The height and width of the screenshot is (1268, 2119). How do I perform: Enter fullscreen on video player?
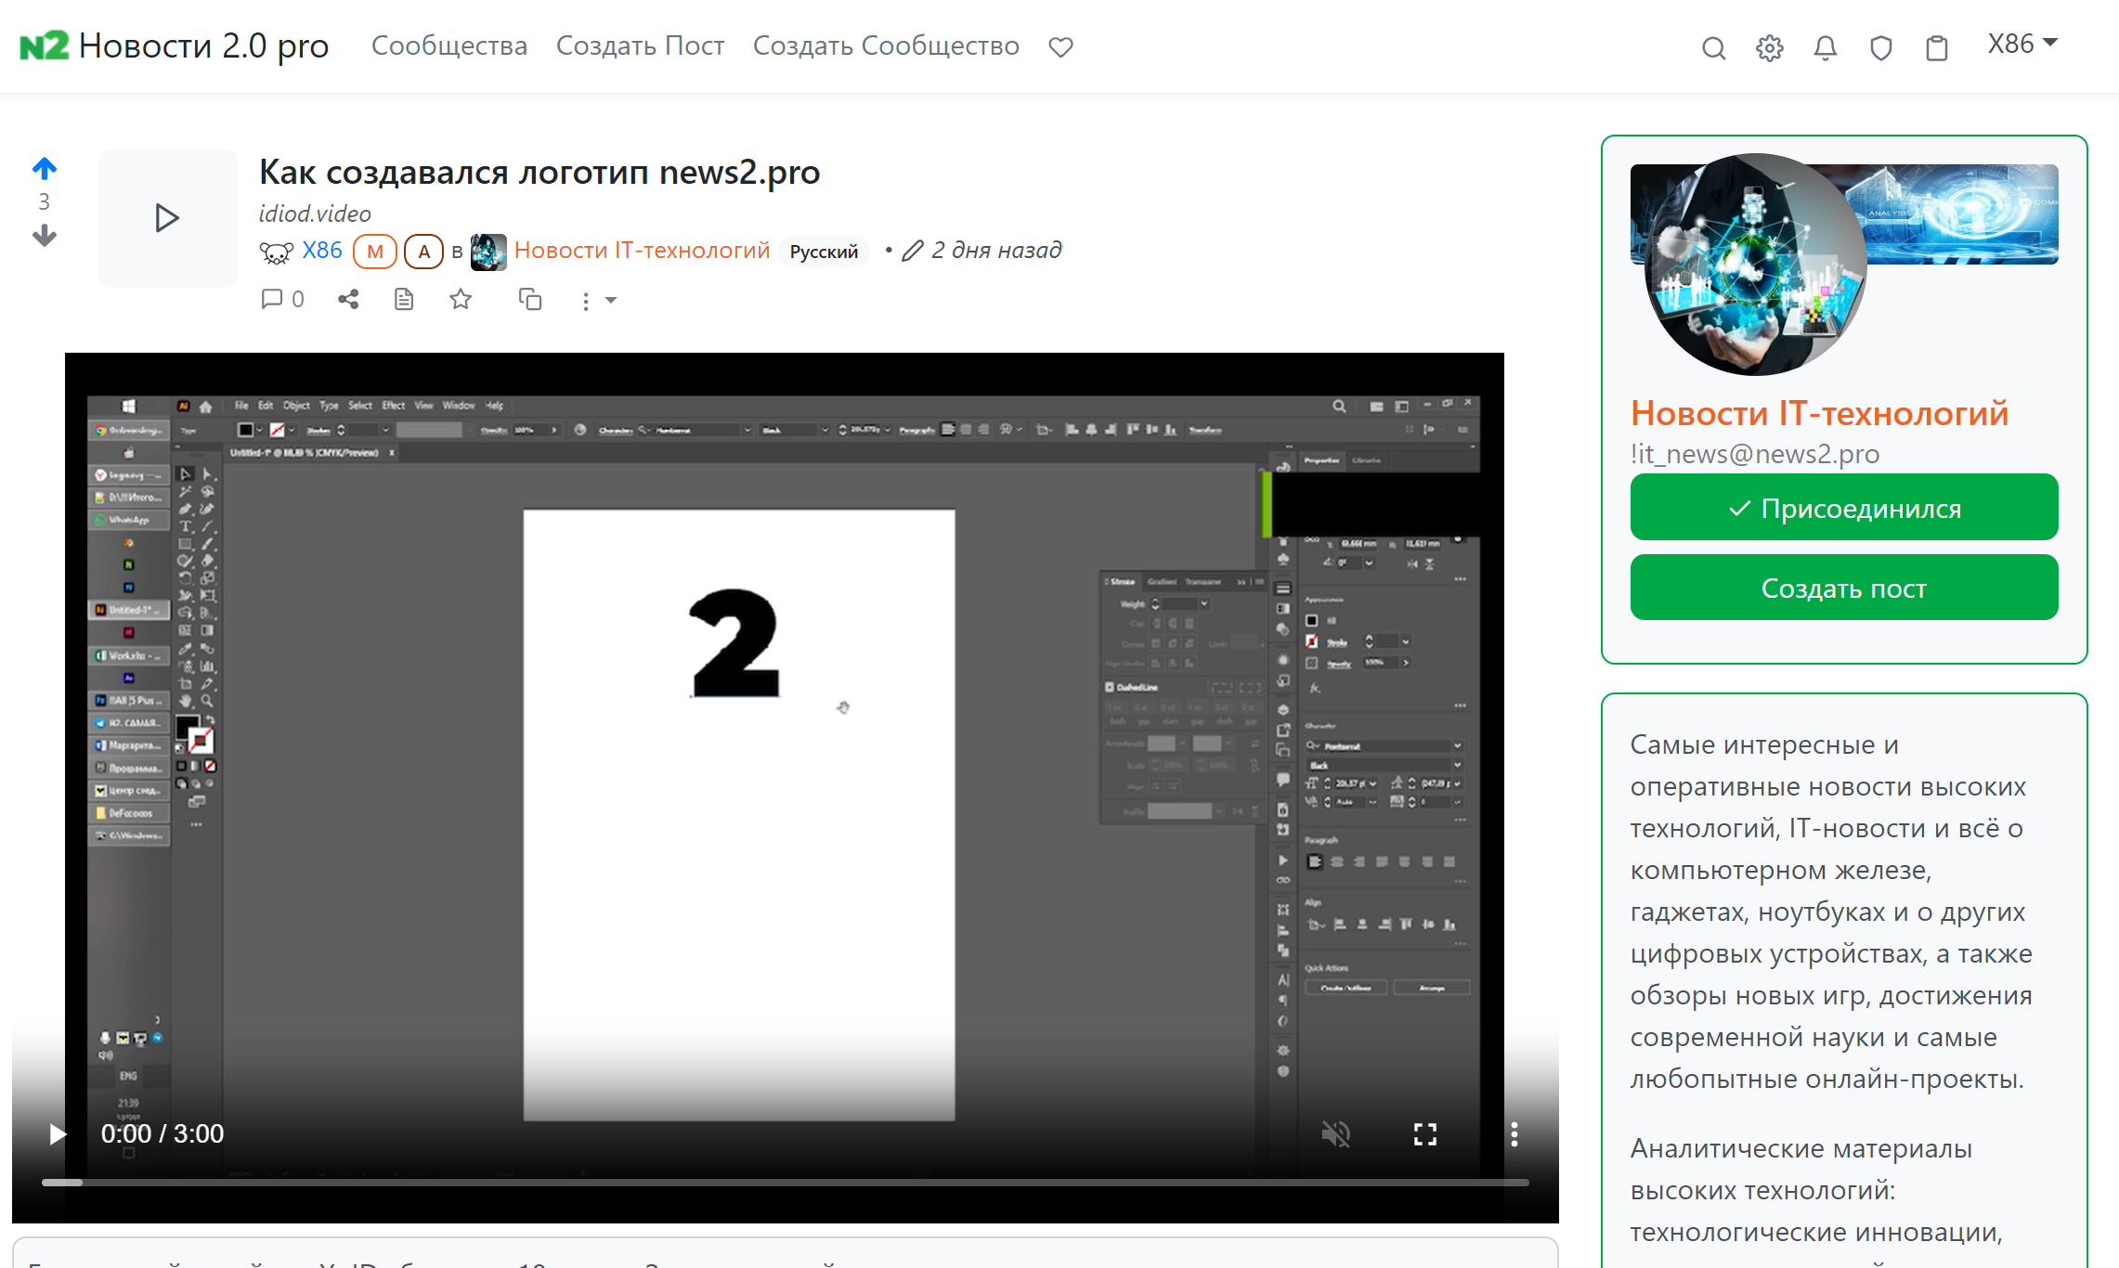pyautogui.click(x=1425, y=1133)
